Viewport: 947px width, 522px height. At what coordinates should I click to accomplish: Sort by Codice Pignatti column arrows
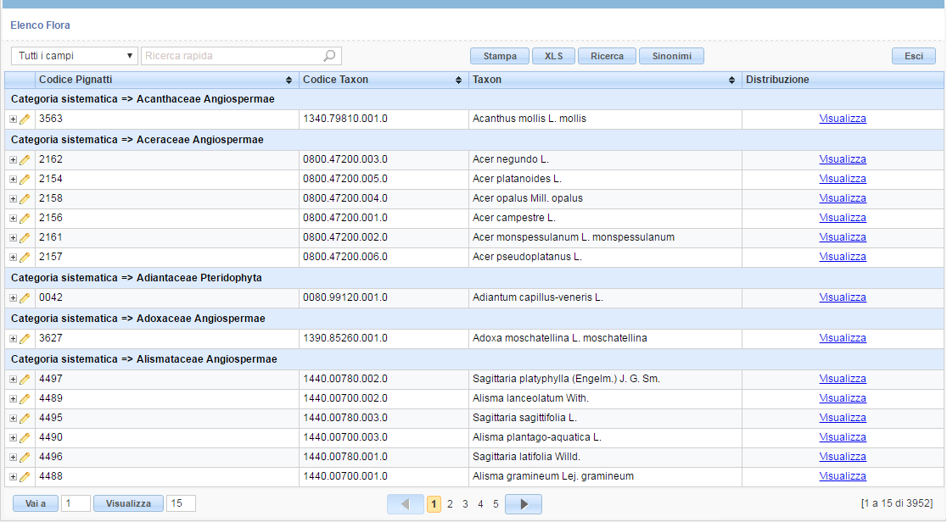pos(289,81)
